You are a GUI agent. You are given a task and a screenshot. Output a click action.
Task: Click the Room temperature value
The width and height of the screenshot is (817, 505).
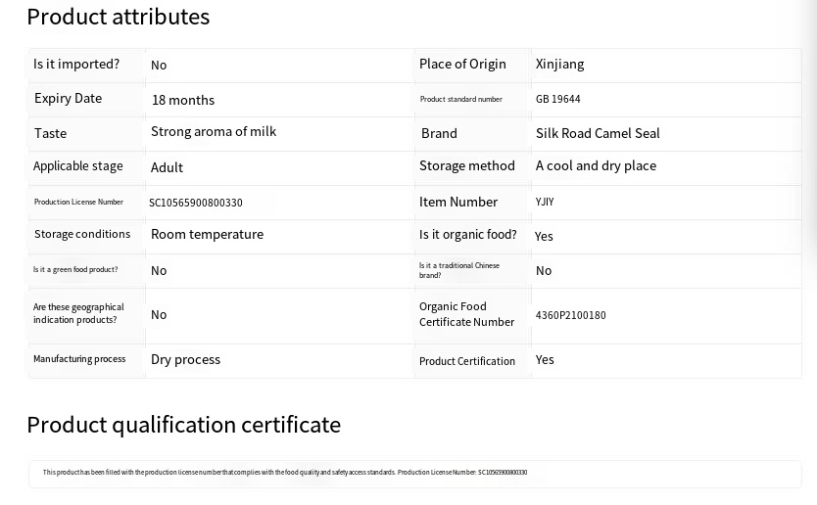(207, 234)
